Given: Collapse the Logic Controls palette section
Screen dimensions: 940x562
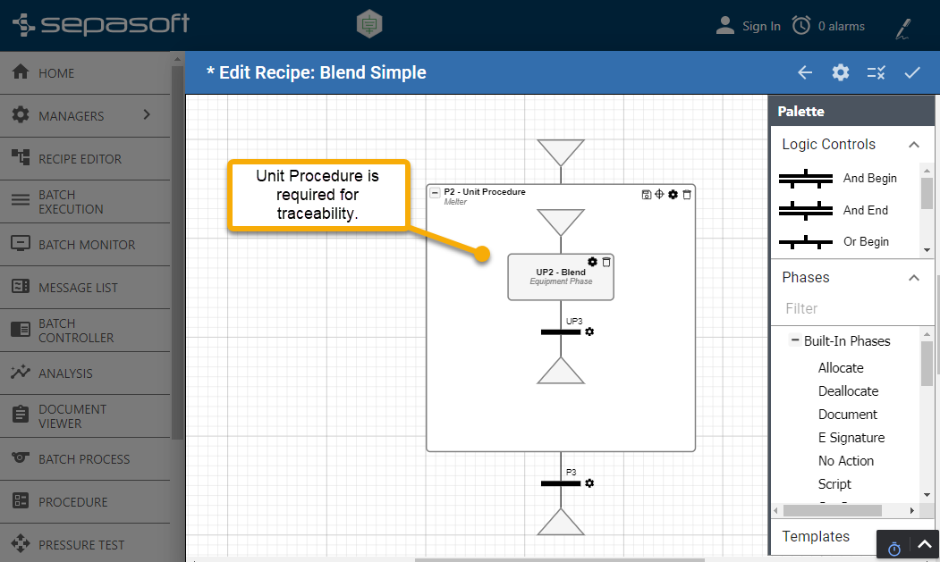Looking at the screenshot, I should tap(914, 145).
